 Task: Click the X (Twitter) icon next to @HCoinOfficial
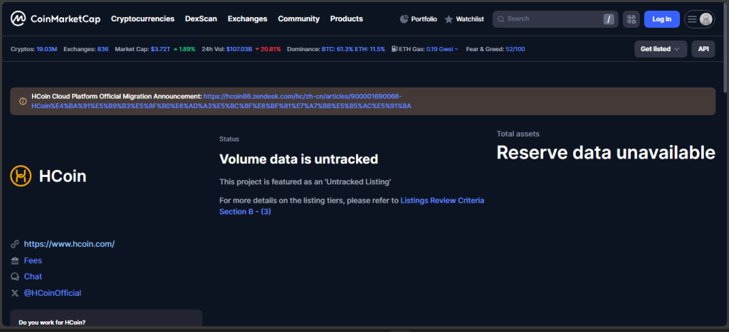point(15,293)
